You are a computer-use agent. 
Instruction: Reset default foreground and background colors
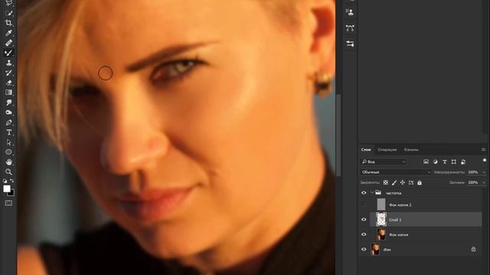click(x=5, y=181)
